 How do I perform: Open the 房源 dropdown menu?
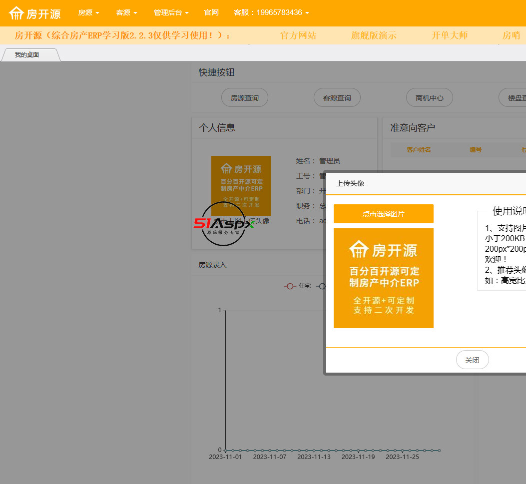point(88,12)
